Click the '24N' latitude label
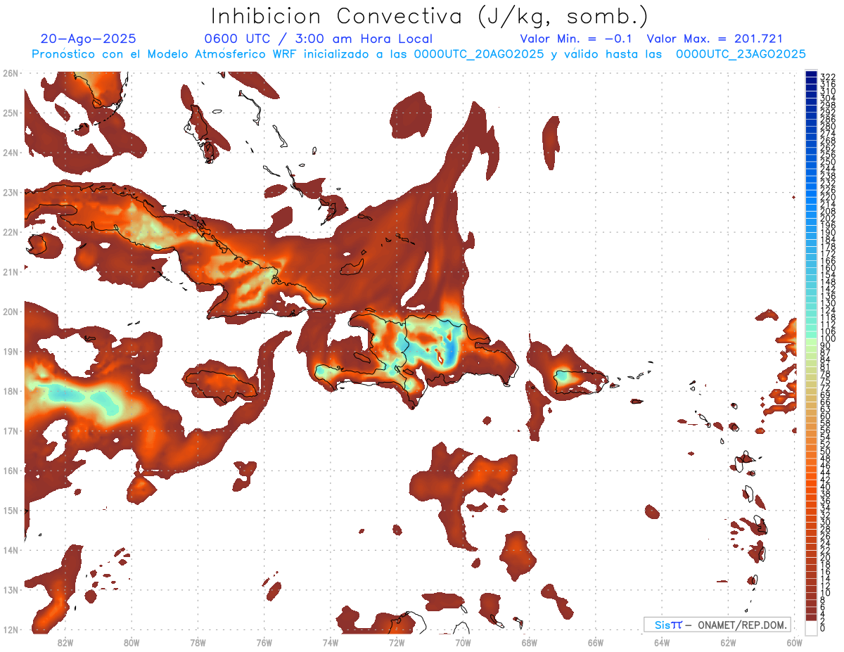Viewport: 844px width, 652px height. coord(11,153)
